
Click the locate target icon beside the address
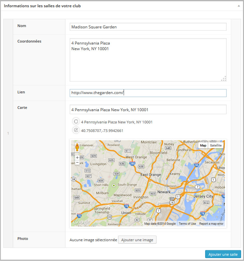pos(76,122)
